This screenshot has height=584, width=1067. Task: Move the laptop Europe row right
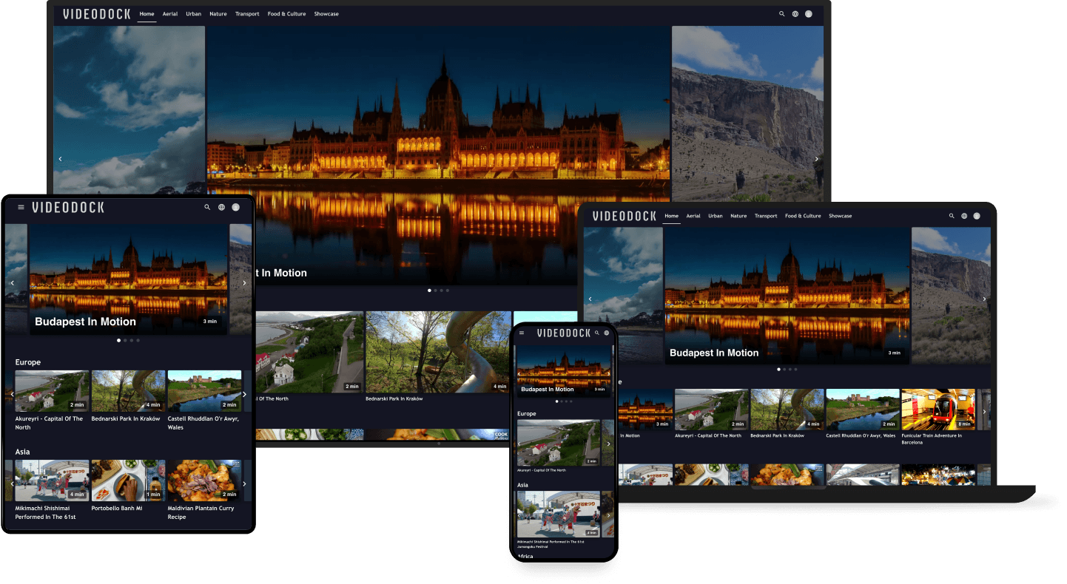[984, 412]
